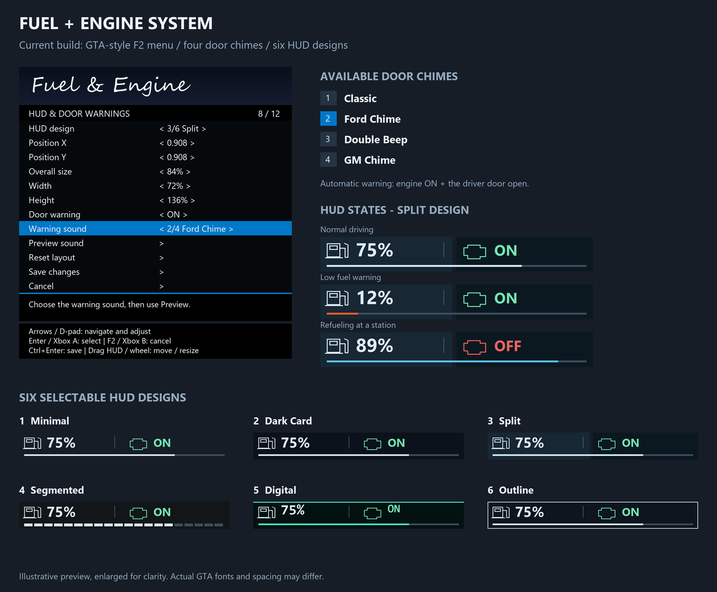Click the 8 / 12 menu position counter
This screenshot has height=592, width=717.
[x=269, y=114]
